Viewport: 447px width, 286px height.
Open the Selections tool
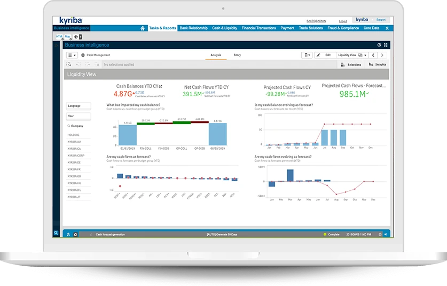[351, 65]
